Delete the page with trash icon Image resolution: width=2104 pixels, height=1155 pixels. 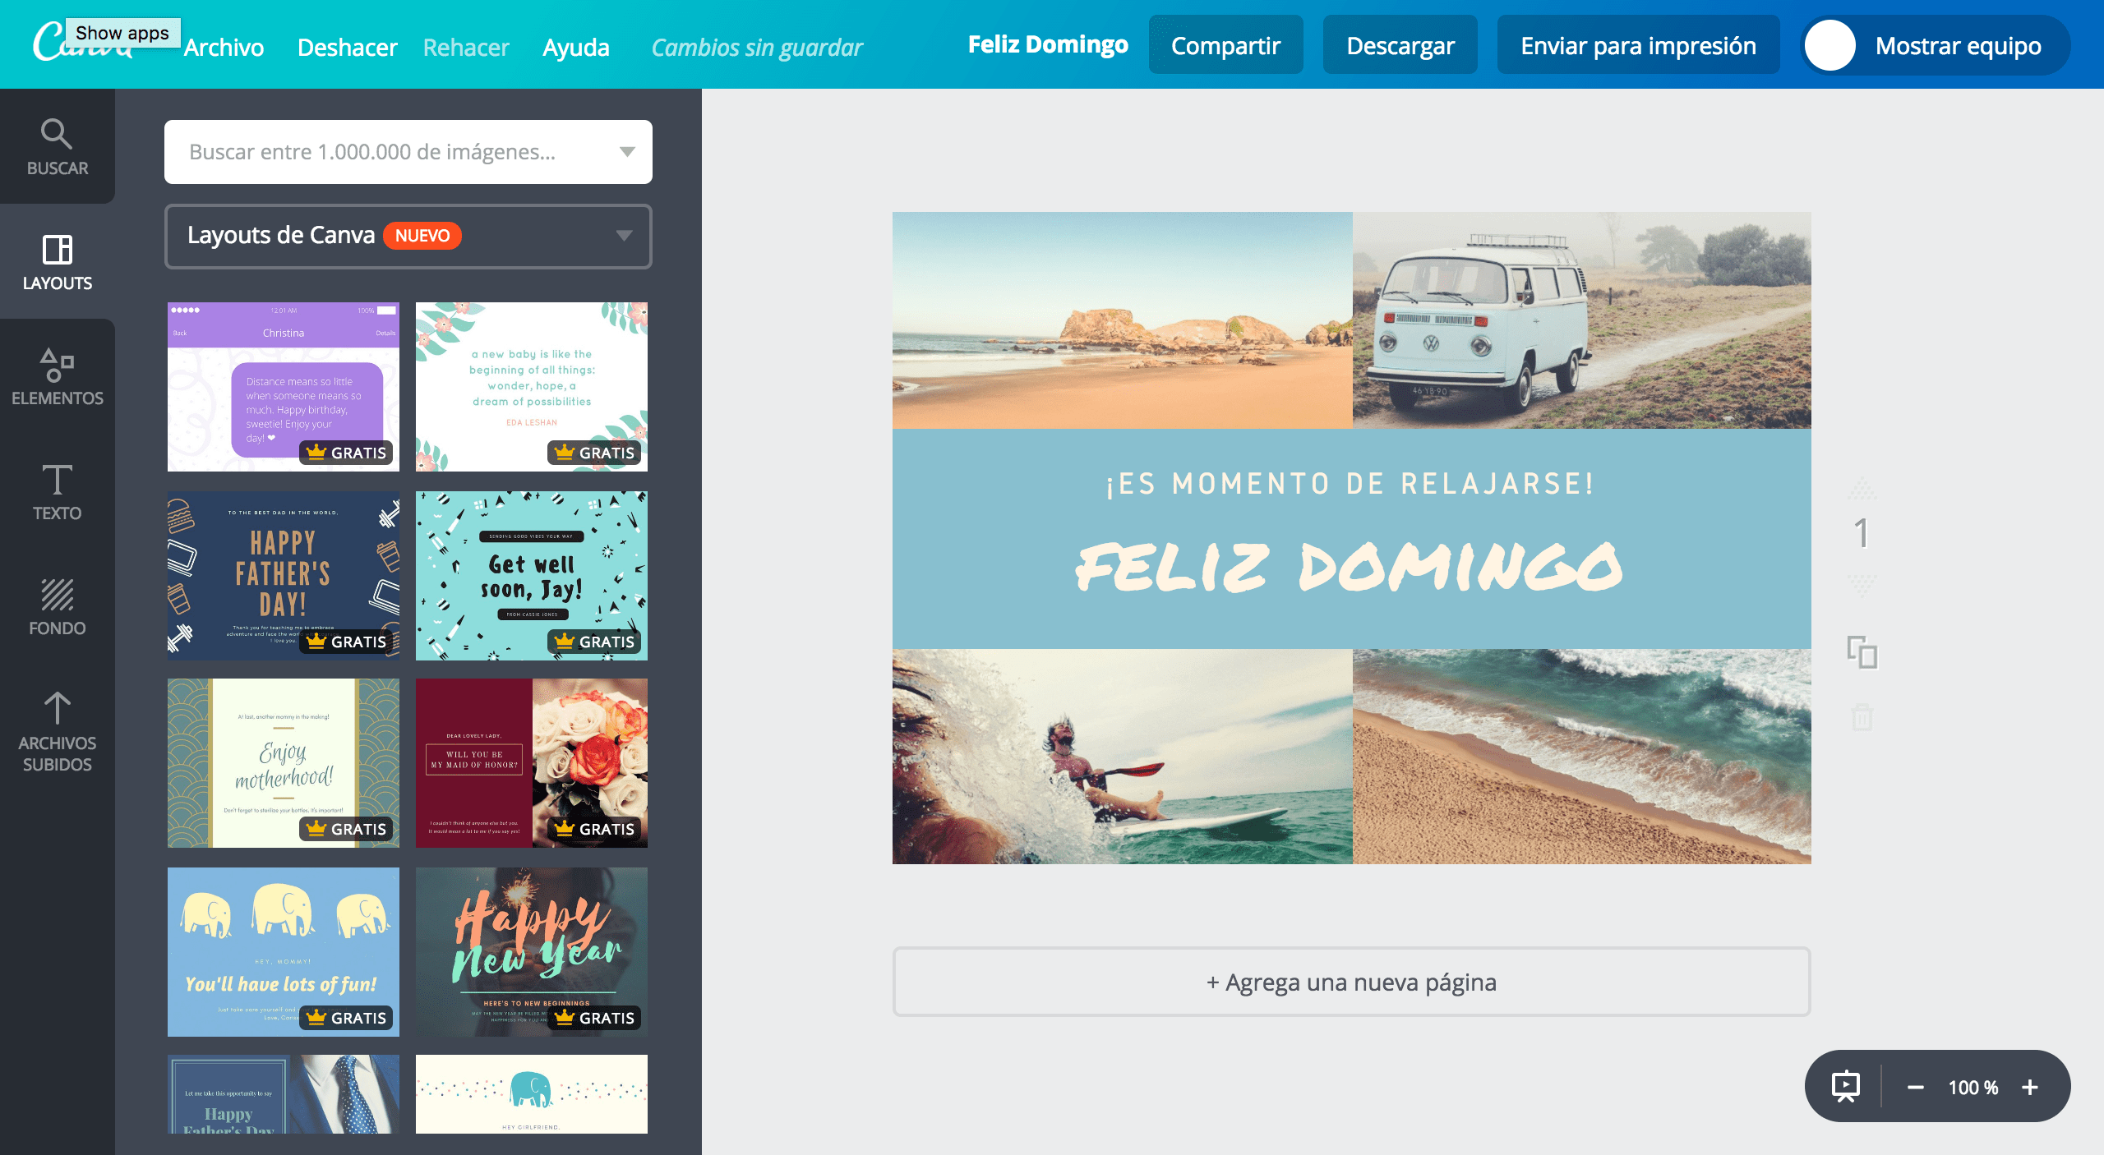(x=1862, y=717)
